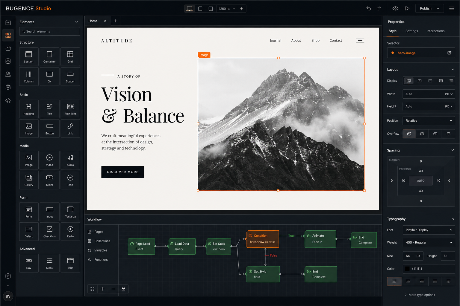Click Shop nav link on canvas
This screenshot has width=460, height=306.
point(315,41)
